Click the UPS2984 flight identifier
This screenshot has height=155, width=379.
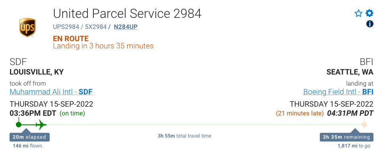pos(66,27)
